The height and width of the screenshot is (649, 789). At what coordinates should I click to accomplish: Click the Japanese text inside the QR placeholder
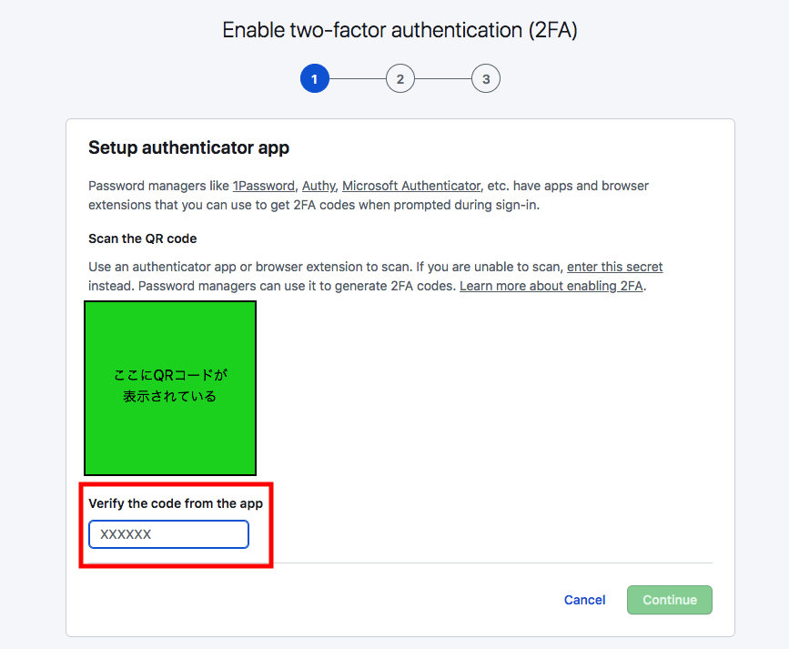coord(169,382)
